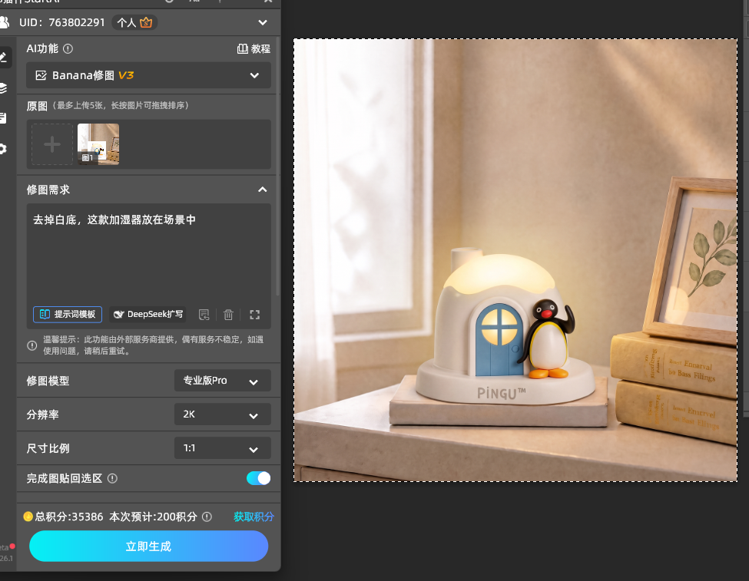Collapse the 修图需求 section

coord(262,190)
